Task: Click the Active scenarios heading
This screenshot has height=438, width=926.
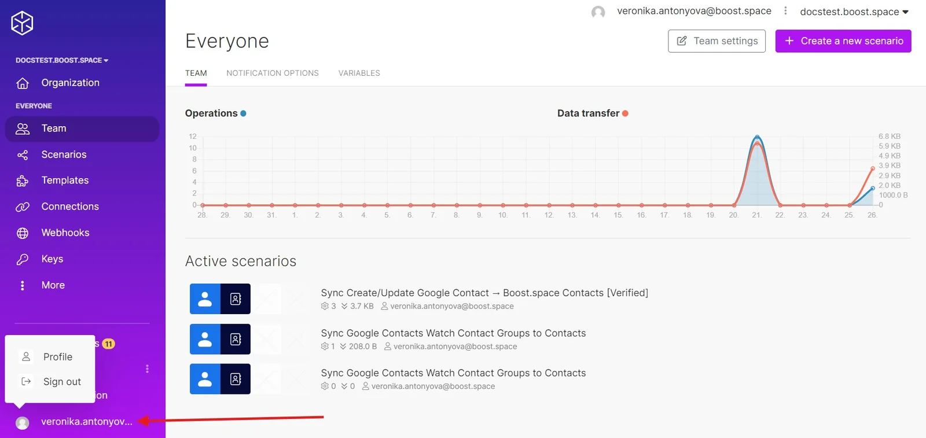Action: (241, 261)
